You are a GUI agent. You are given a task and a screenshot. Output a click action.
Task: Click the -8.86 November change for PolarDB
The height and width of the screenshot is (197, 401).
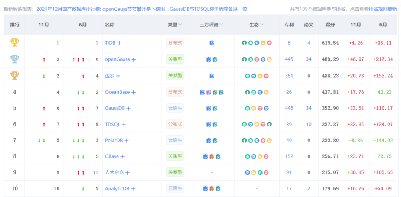pyautogui.click(x=356, y=141)
